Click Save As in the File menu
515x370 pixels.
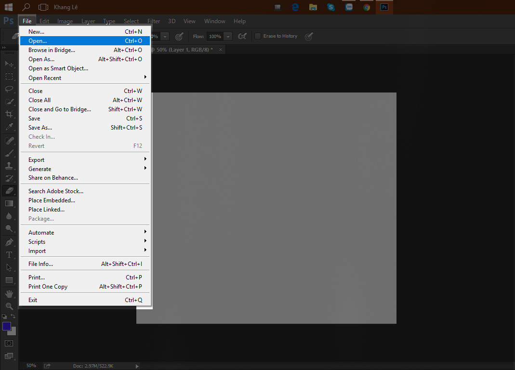point(40,127)
